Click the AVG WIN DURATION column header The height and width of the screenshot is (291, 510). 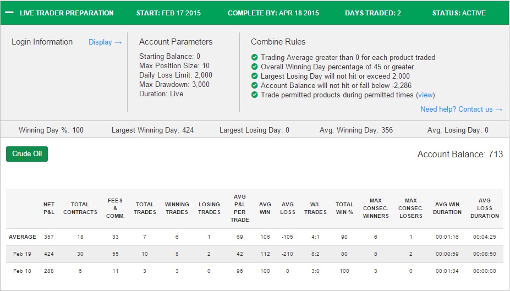pos(447,208)
